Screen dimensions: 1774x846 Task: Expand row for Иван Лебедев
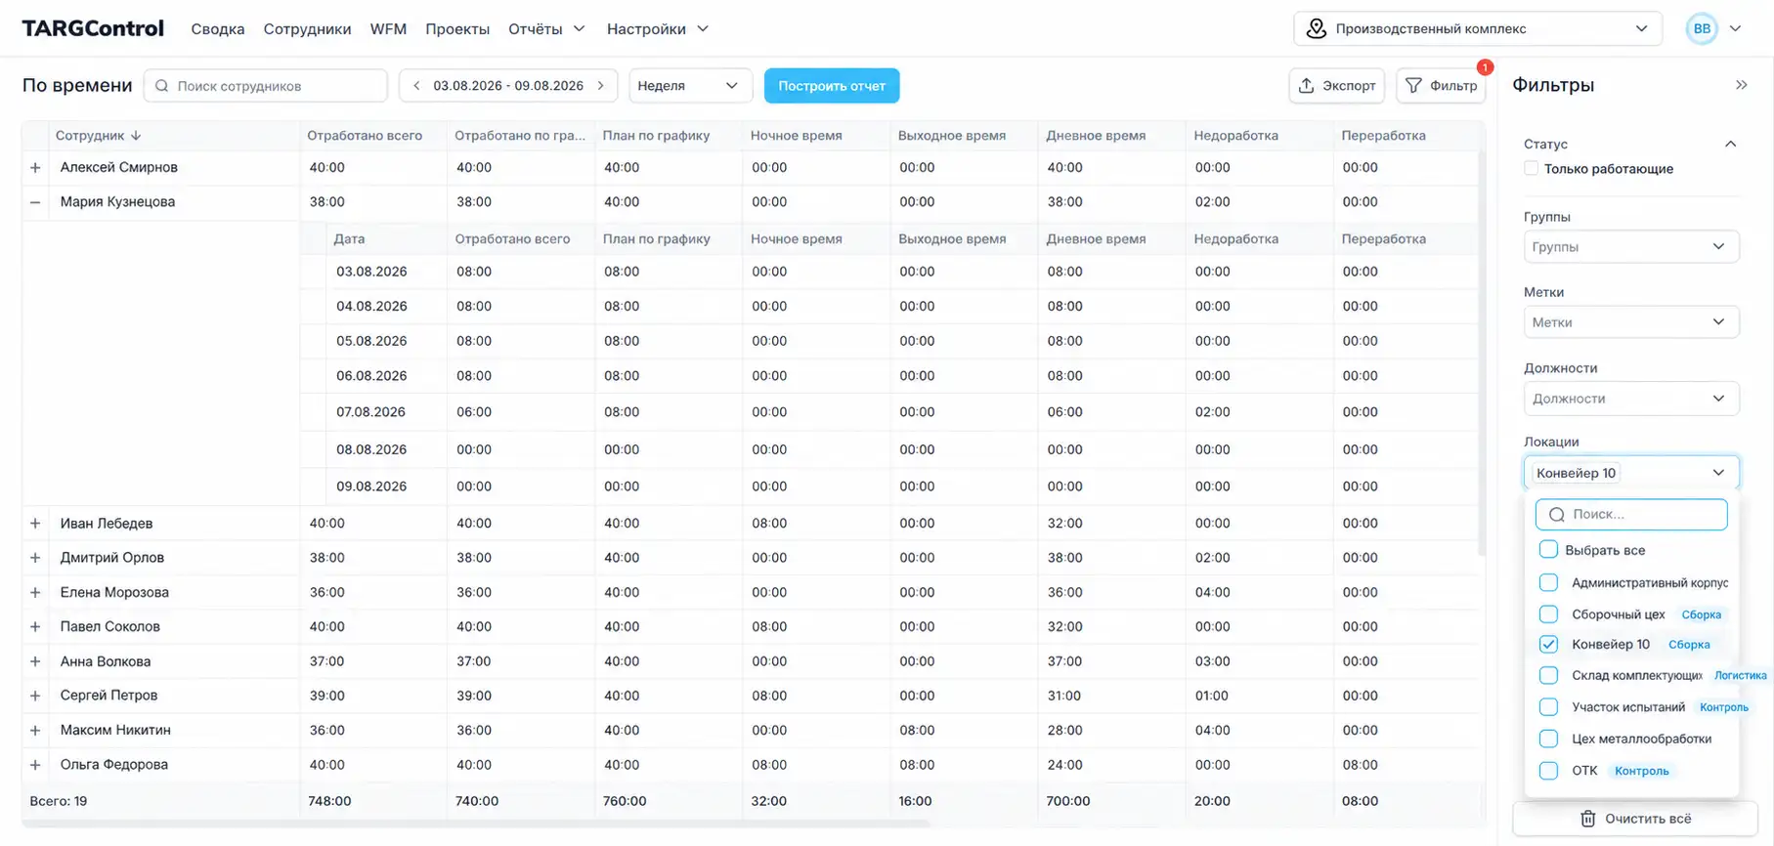click(x=35, y=524)
